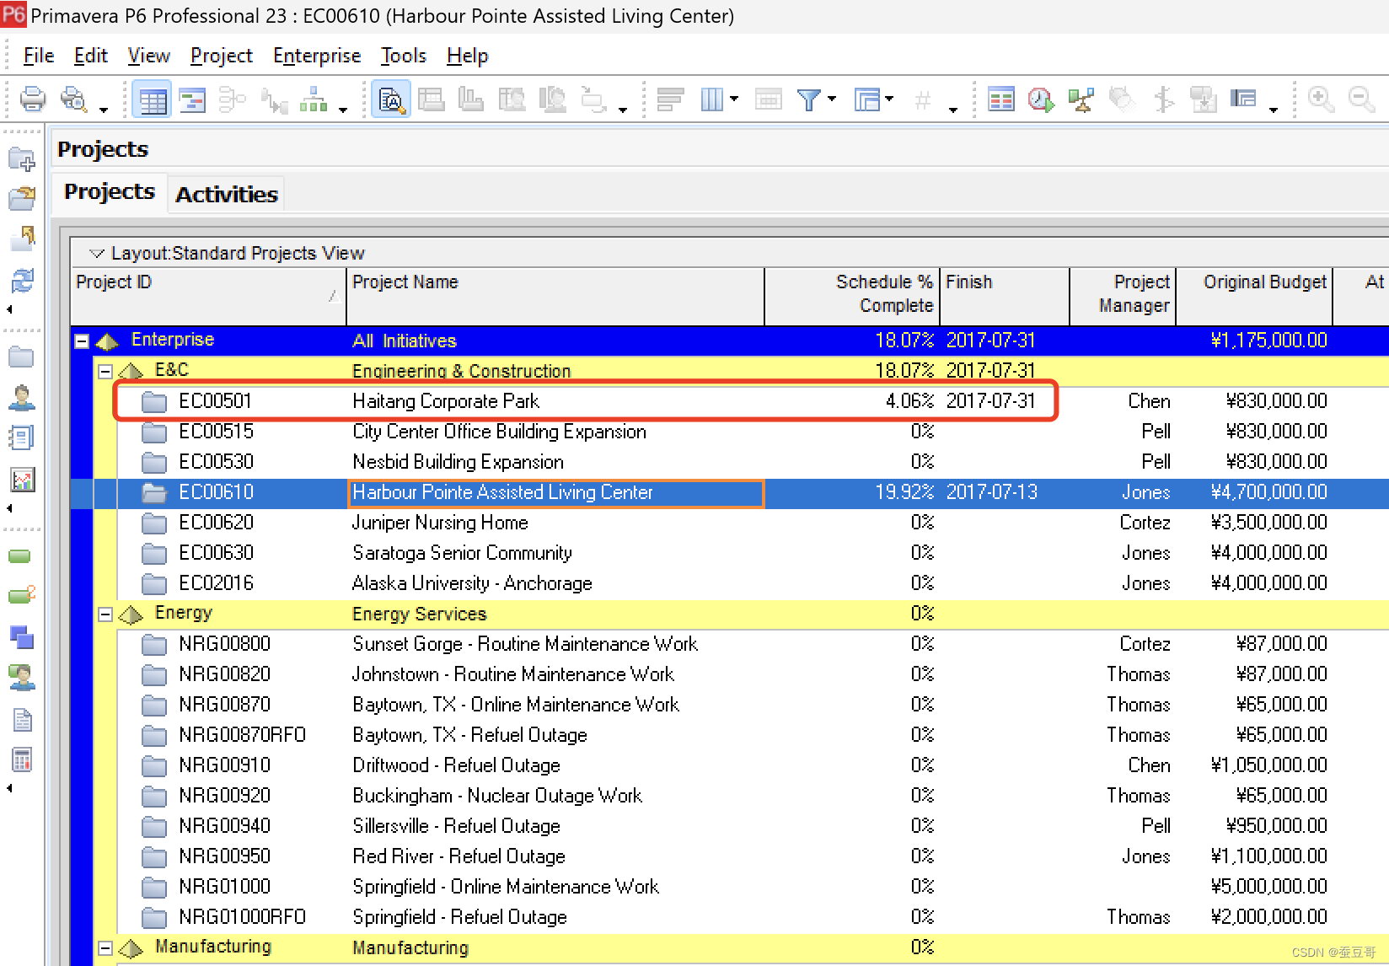Viewport: 1389px width, 966px height.
Task: Click the Zoom In magnifier
Action: point(1321,99)
